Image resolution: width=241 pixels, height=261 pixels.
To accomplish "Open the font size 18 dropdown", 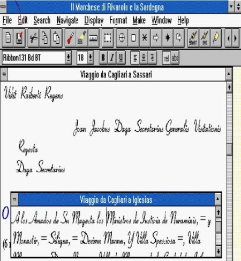I will [91, 58].
